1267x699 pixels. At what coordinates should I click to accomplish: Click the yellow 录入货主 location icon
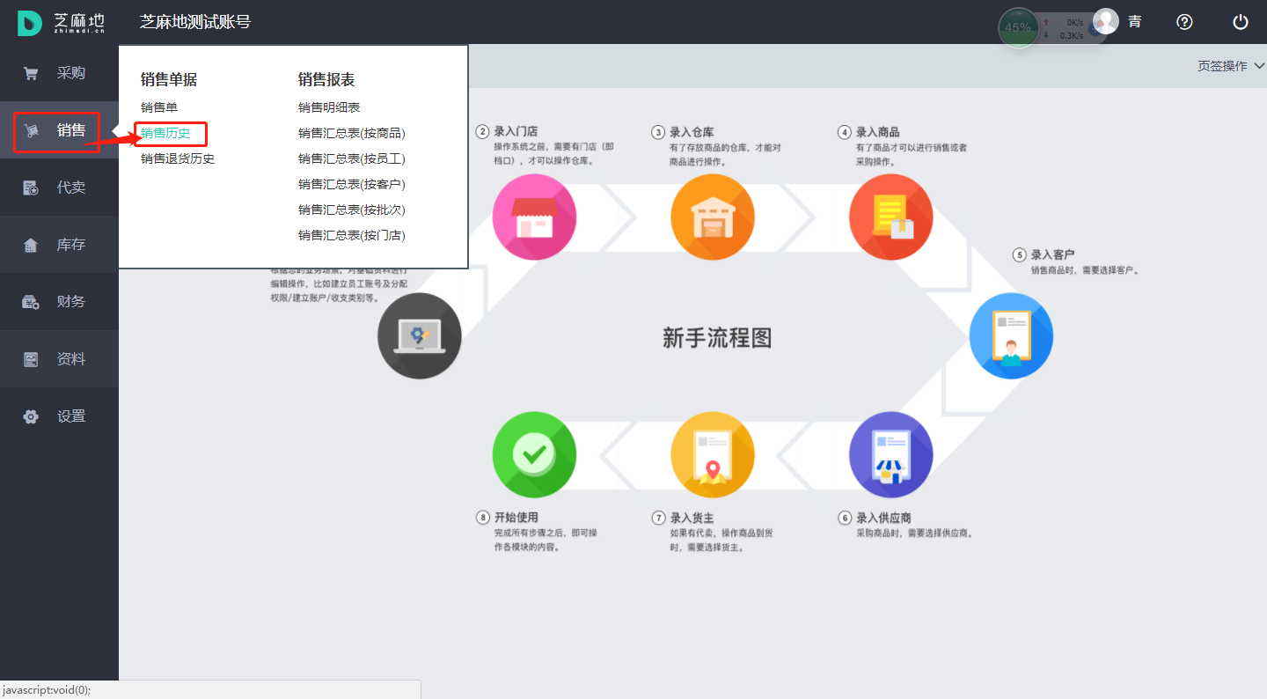[x=713, y=454]
